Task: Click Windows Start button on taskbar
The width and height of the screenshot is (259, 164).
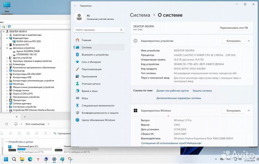Action: (x=6, y=159)
